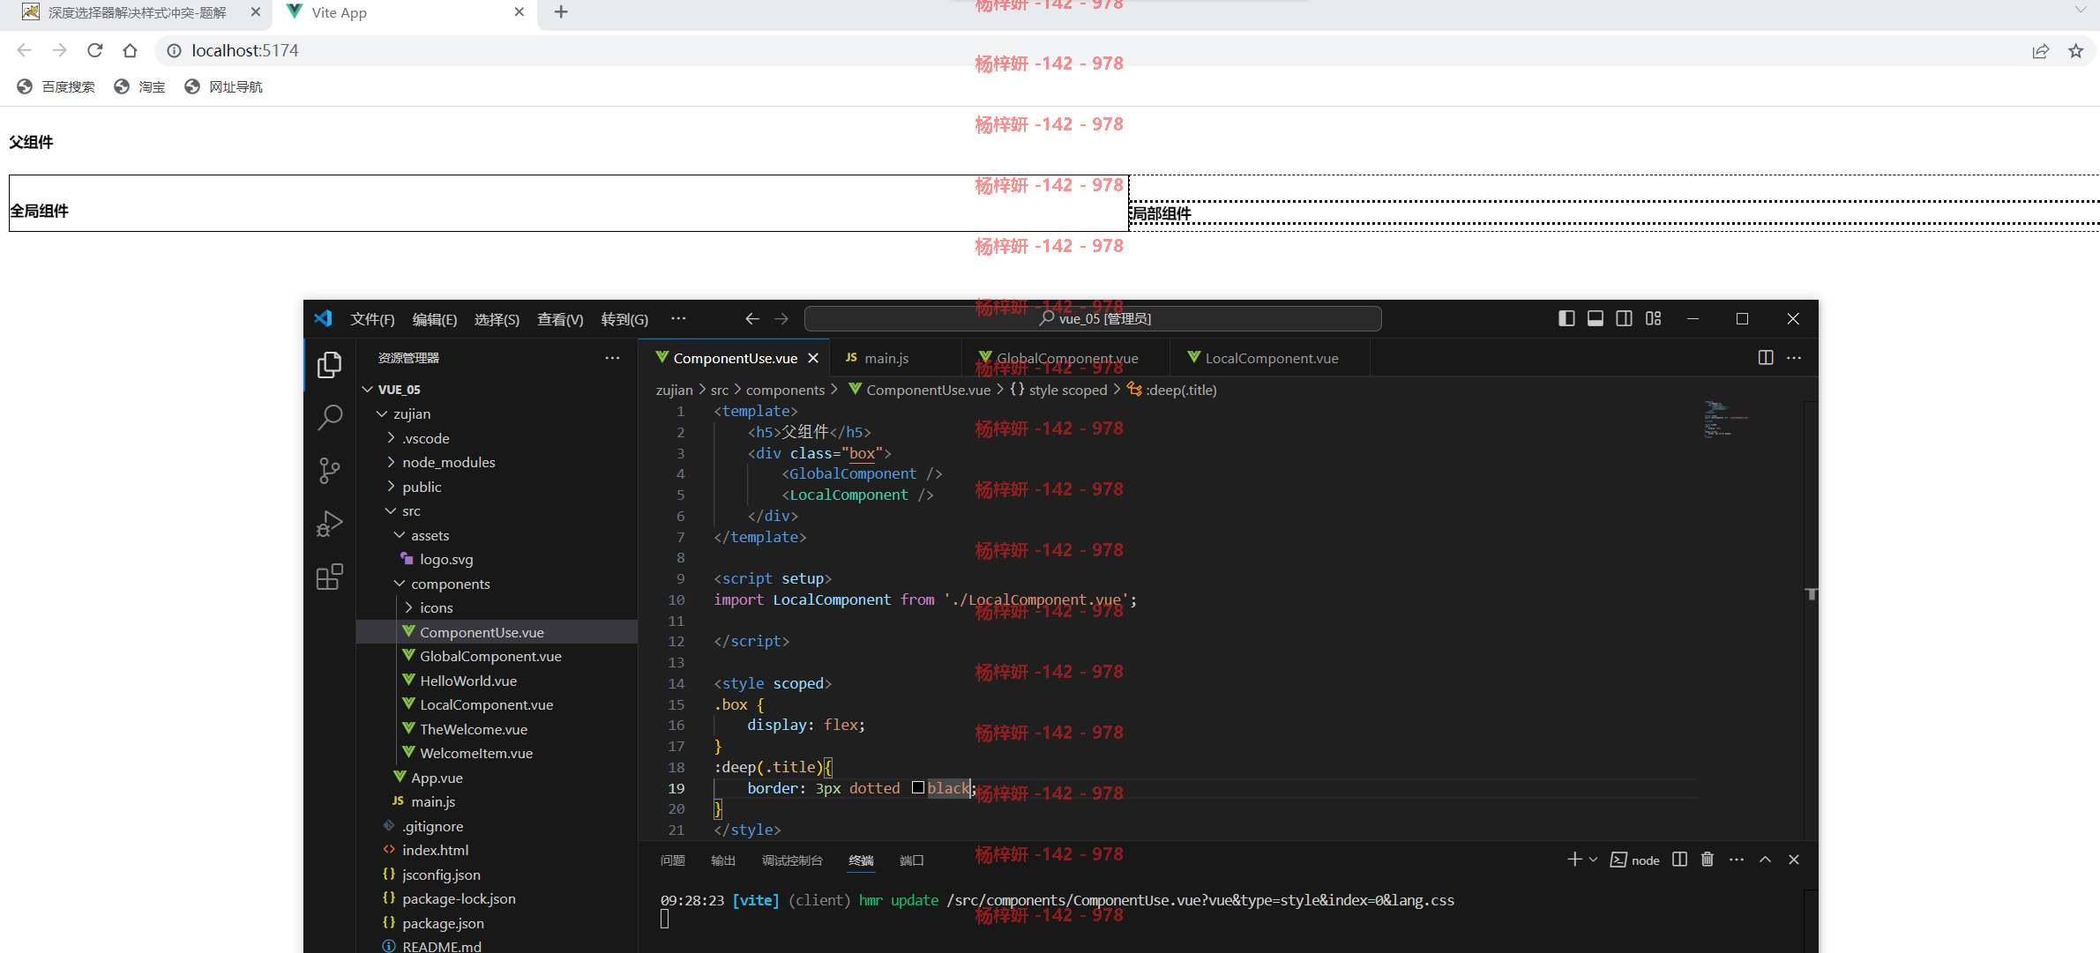Switch to the 问题 panel tab
This screenshot has width=2100, height=953.
coord(673,860)
